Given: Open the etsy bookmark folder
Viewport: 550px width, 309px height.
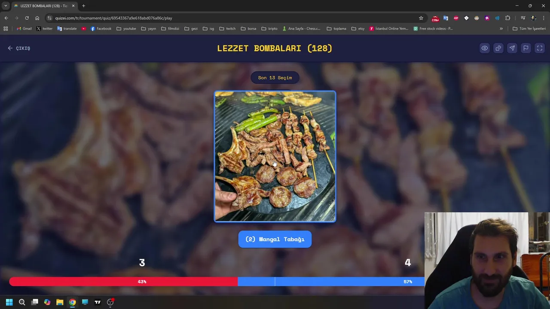Looking at the screenshot, I should tap(357, 29).
